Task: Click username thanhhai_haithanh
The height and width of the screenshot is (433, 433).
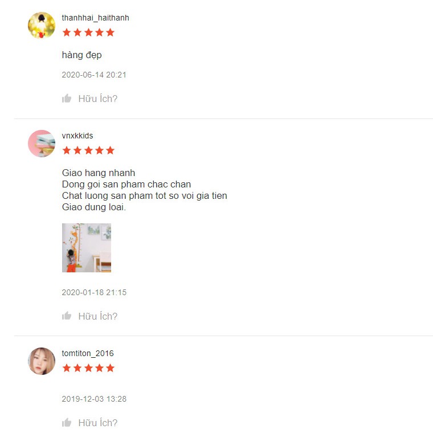Action: [x=95, y=18]
